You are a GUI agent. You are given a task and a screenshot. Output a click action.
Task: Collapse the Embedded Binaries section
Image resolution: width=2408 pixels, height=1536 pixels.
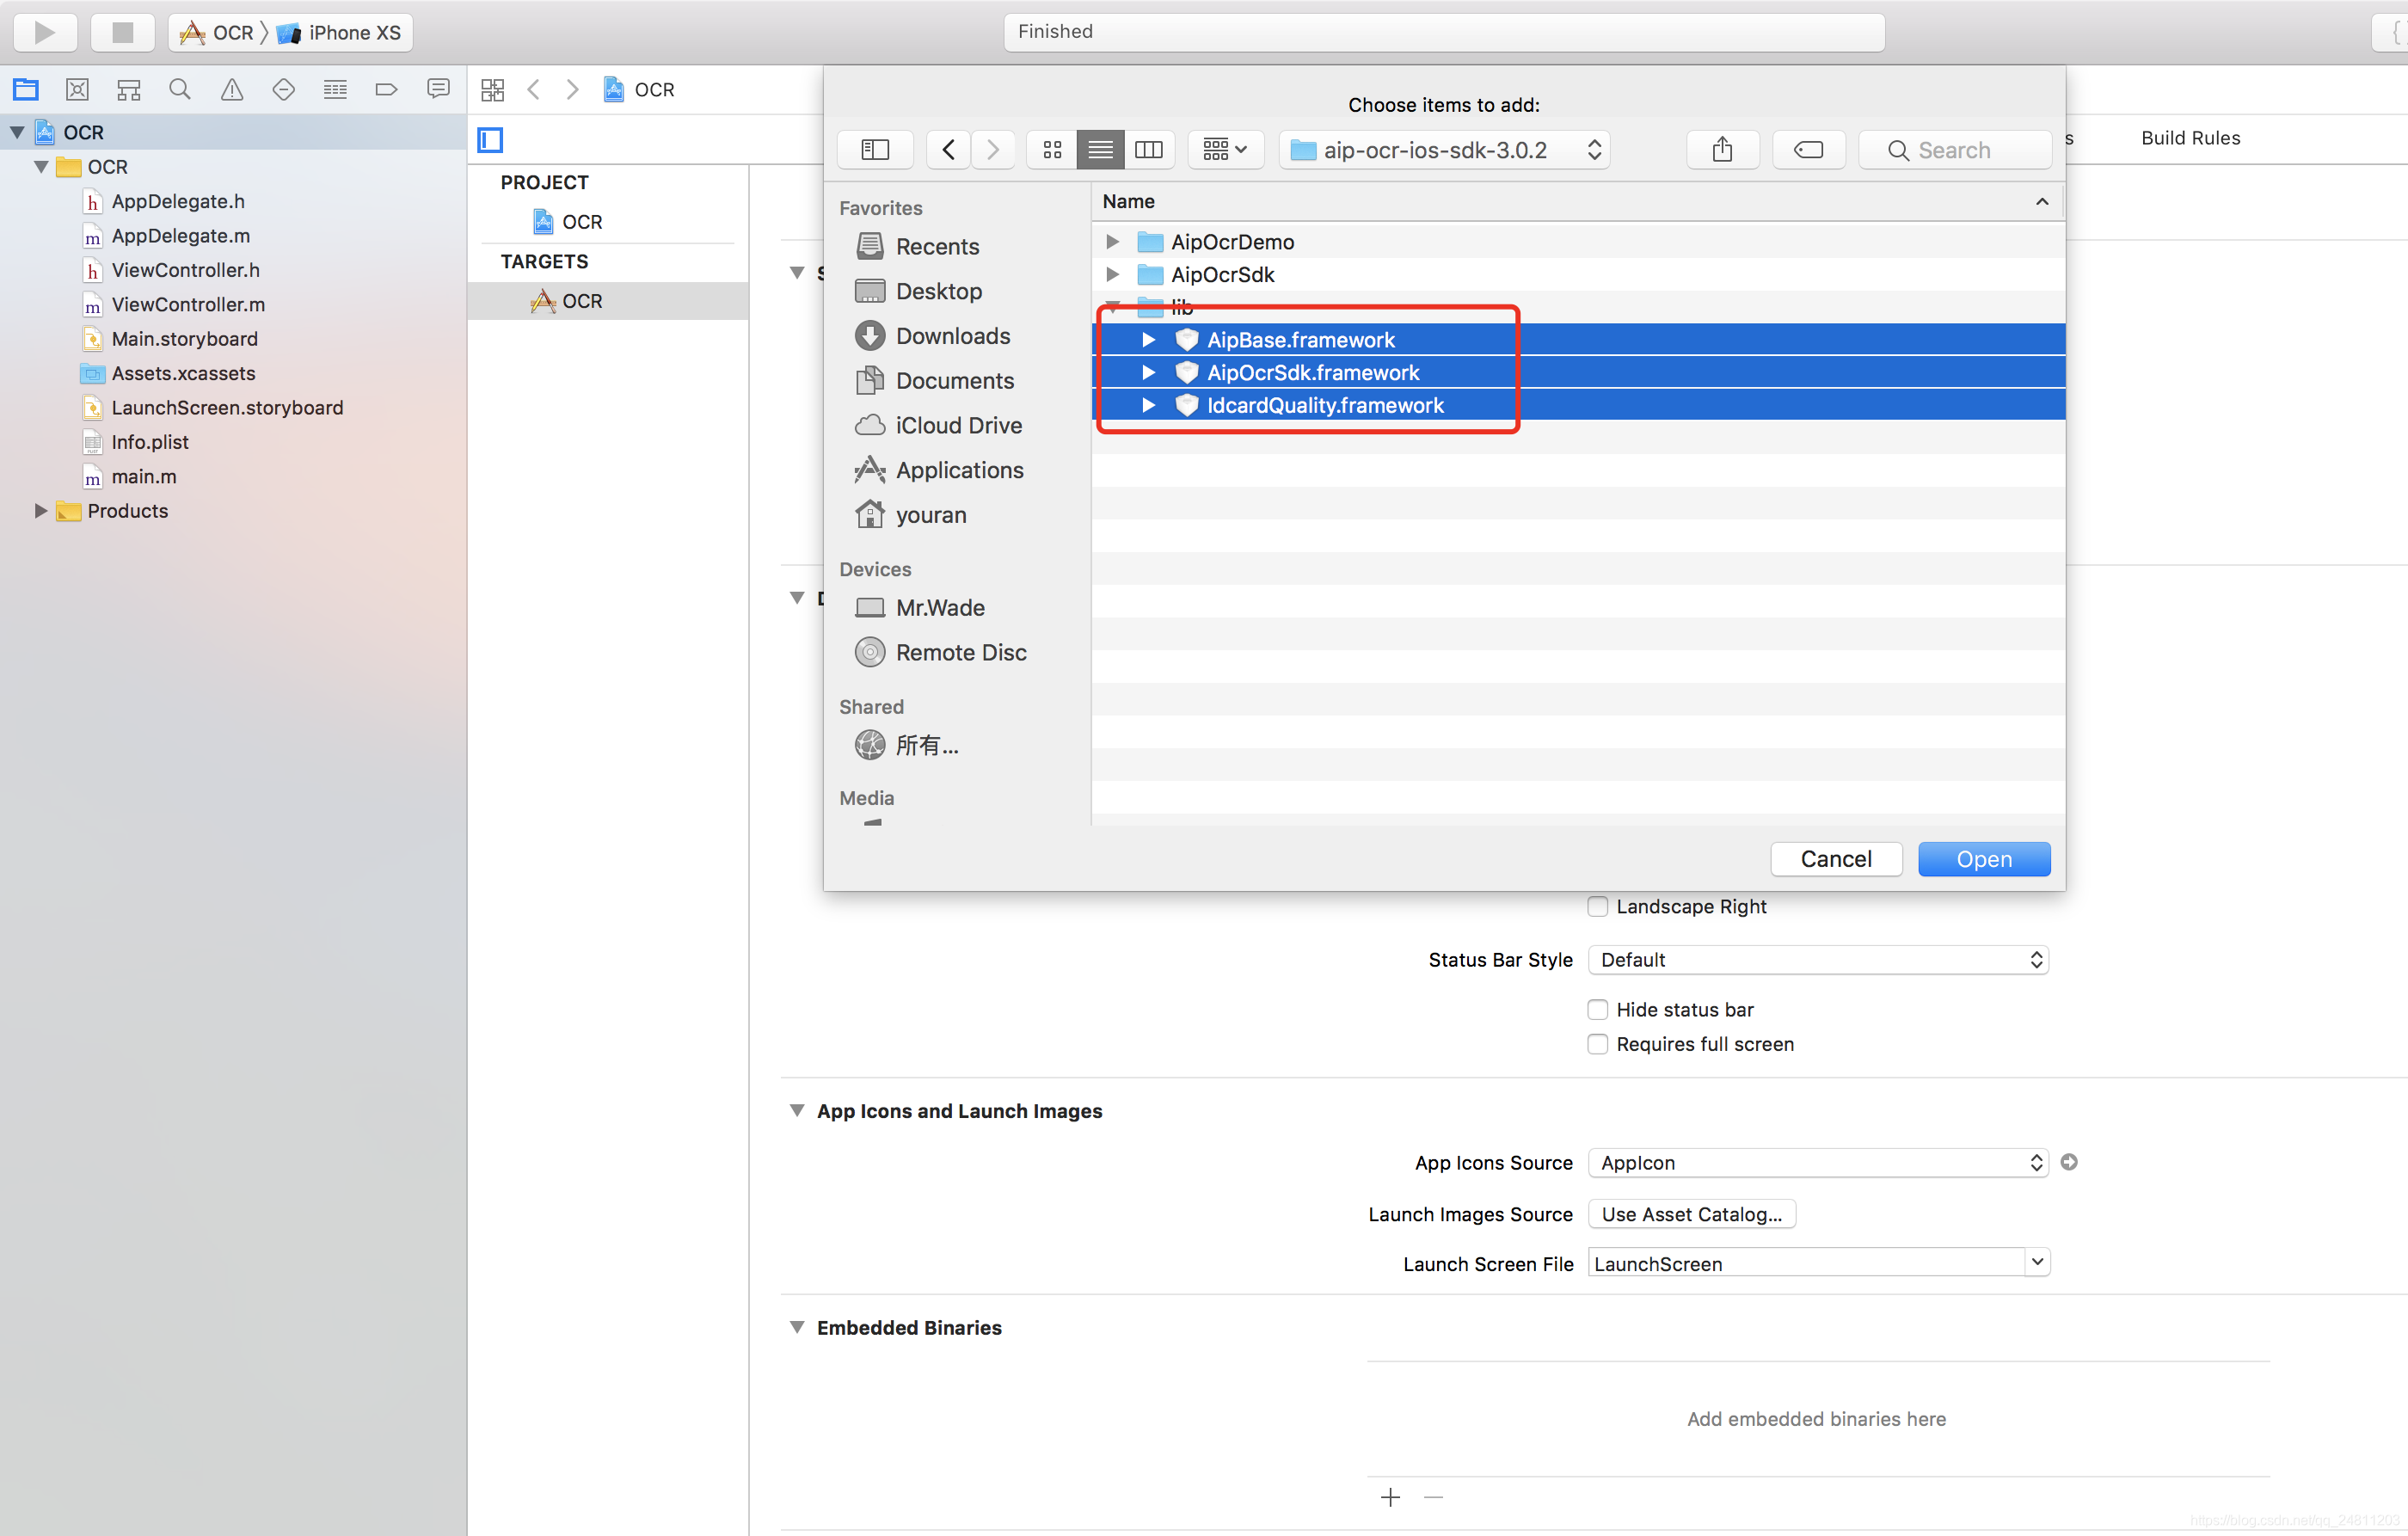(x=797, y=1328)
